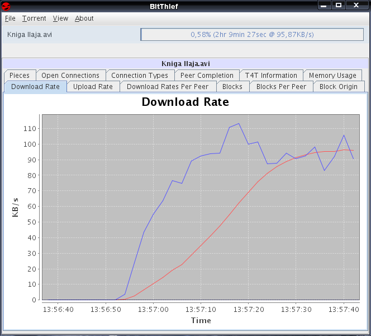This screenshot has width=371, height=336.
Task: Click the 13:57:40 time axis tick
Action: click(344, 310)
